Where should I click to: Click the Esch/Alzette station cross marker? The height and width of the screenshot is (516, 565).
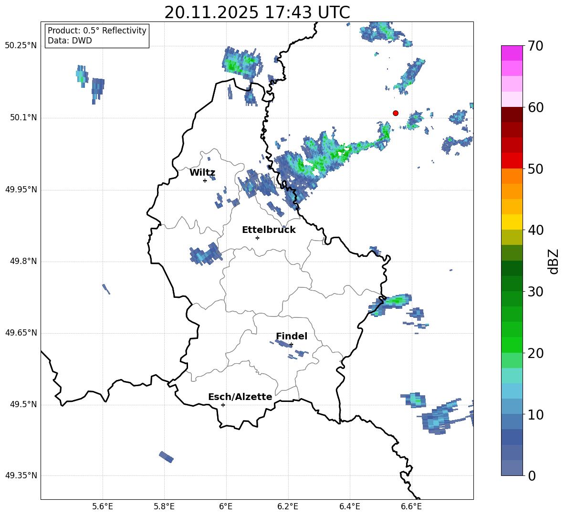pos(223,405)
